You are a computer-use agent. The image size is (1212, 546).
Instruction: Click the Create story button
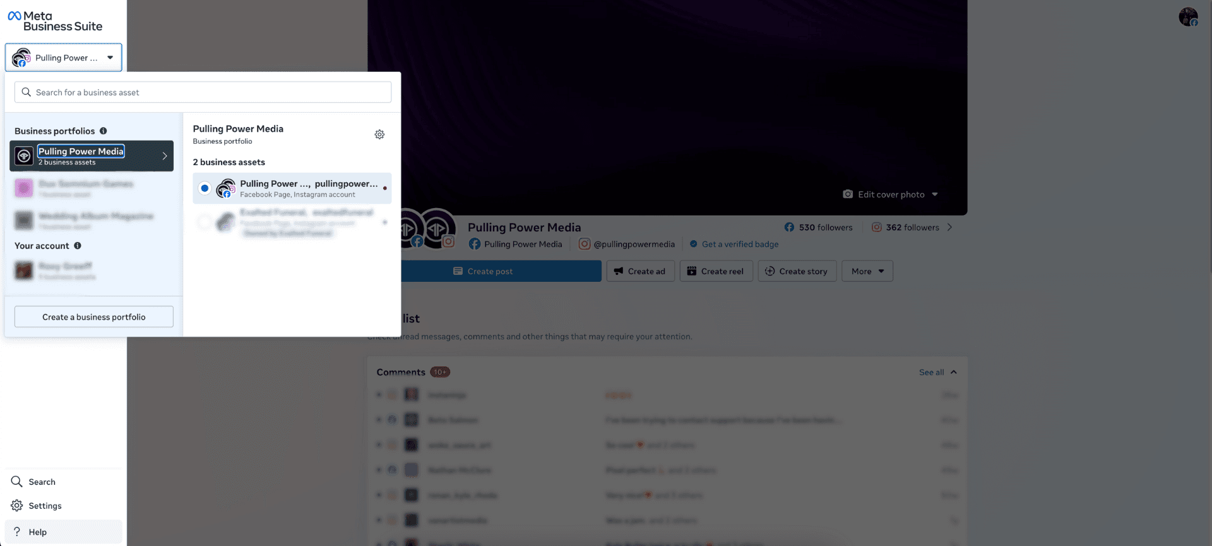point(797,271)
